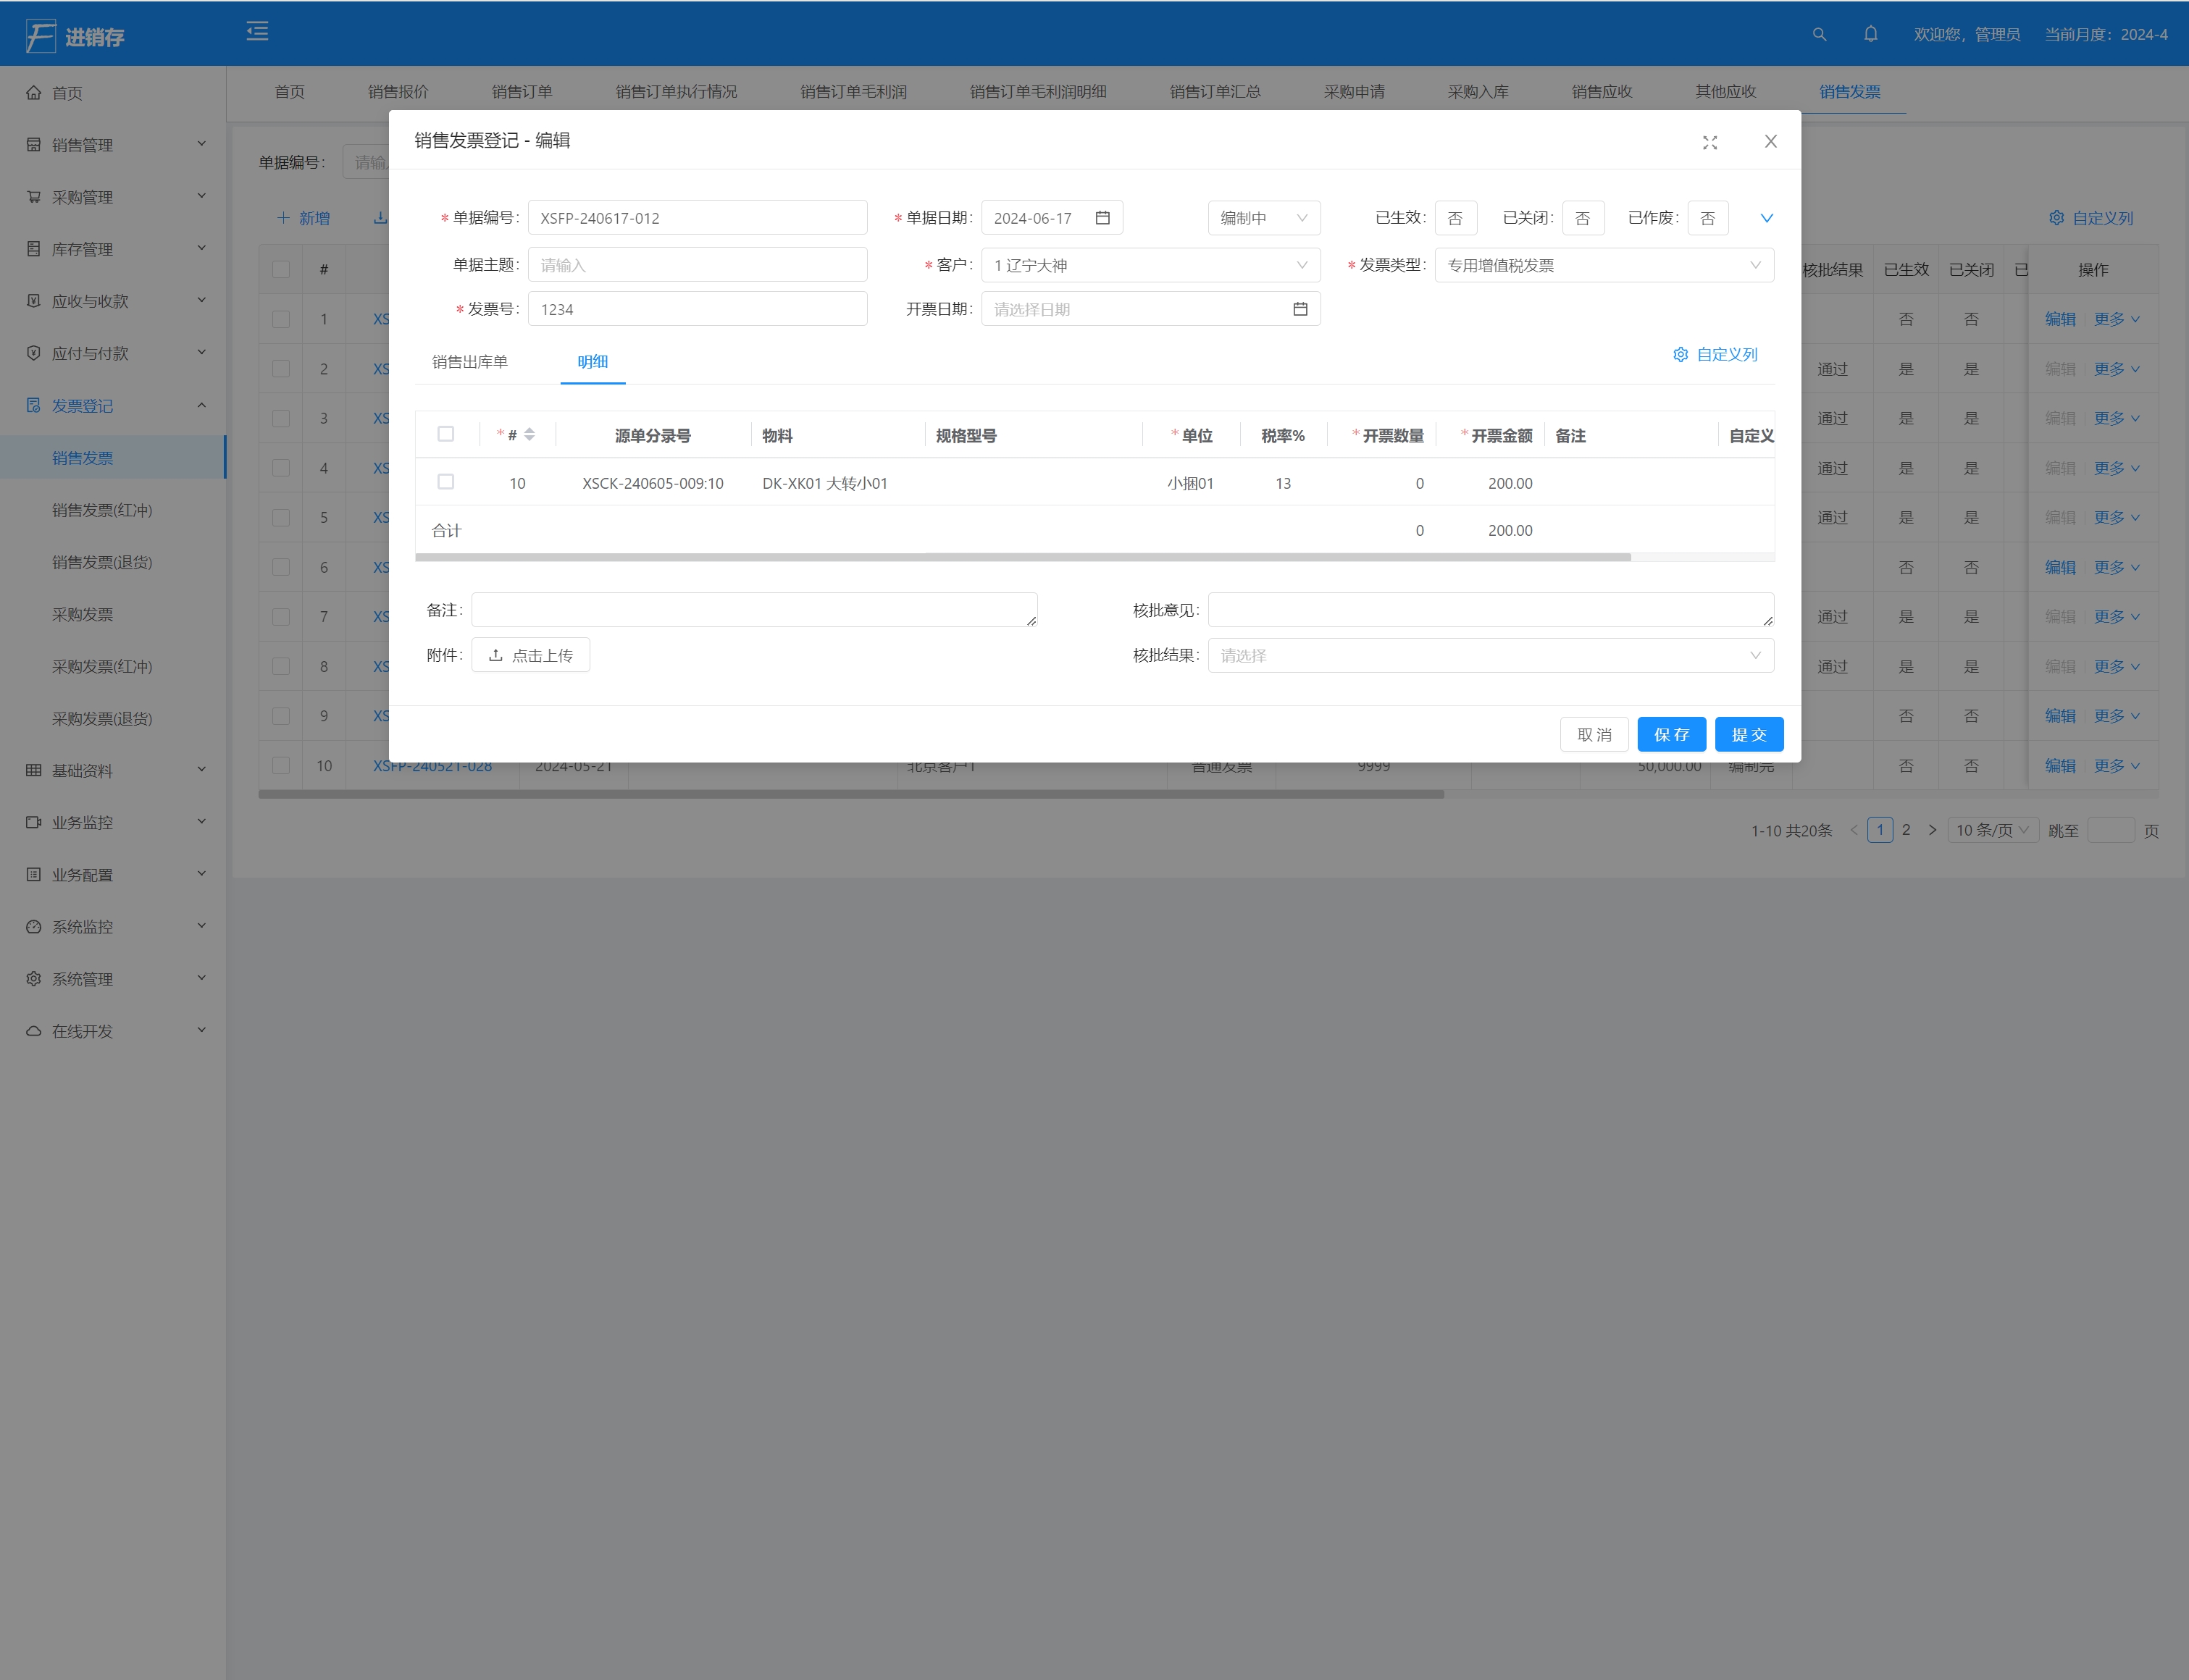The height and width of the screenshot is (1680, 2189).
Task: Click the 发票登记 sidebar icon
Action: [33, 405]
